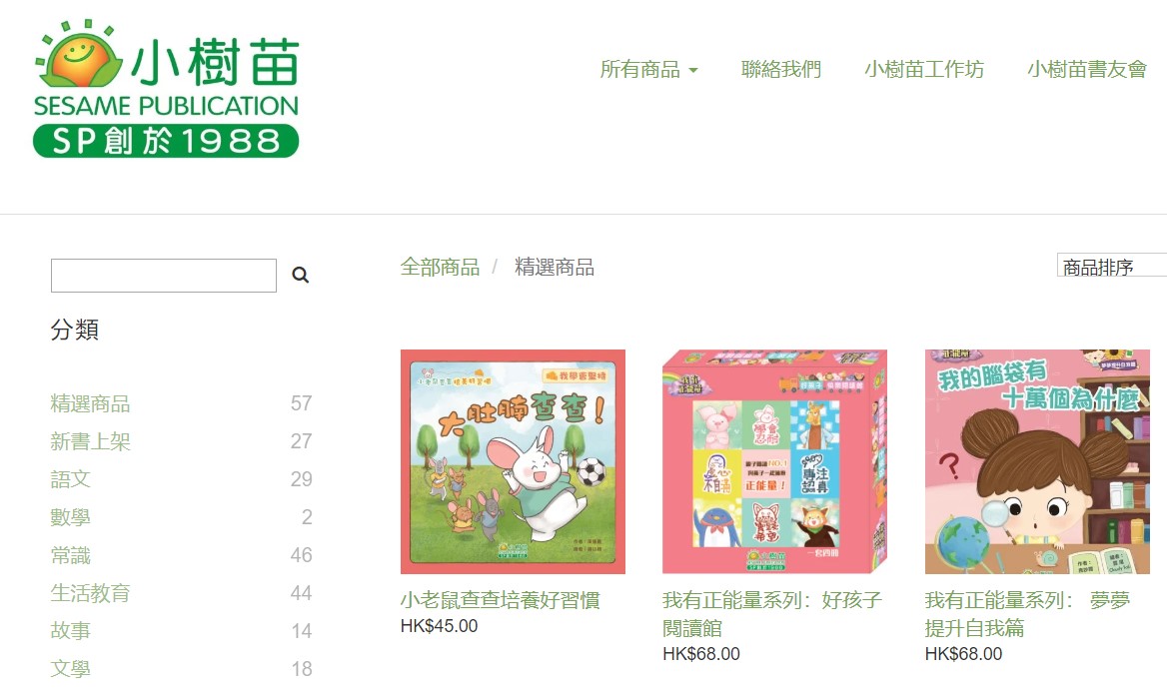1167x695 pixels.
Task: Select the 精選商品 category
Action: [x=90, y=404]
